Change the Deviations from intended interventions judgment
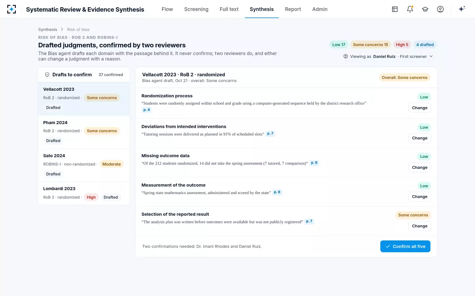 (420, 138)
